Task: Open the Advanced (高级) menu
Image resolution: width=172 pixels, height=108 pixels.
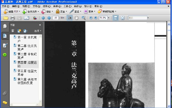Action: [x=78, y=6]
